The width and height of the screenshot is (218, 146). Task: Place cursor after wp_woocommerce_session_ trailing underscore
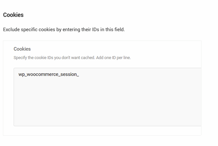pyautogui.click(x=79, y=75)
